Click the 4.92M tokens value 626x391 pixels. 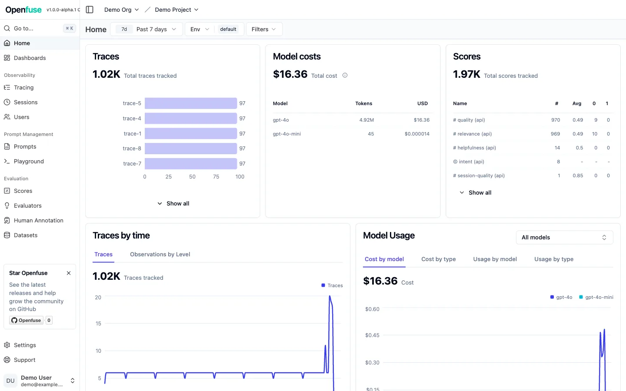coord(366,120)
